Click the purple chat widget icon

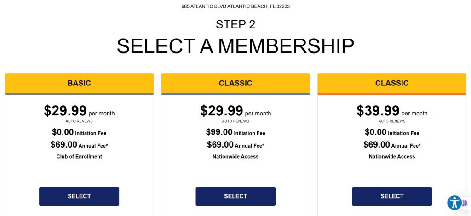[x=465, y=203]
